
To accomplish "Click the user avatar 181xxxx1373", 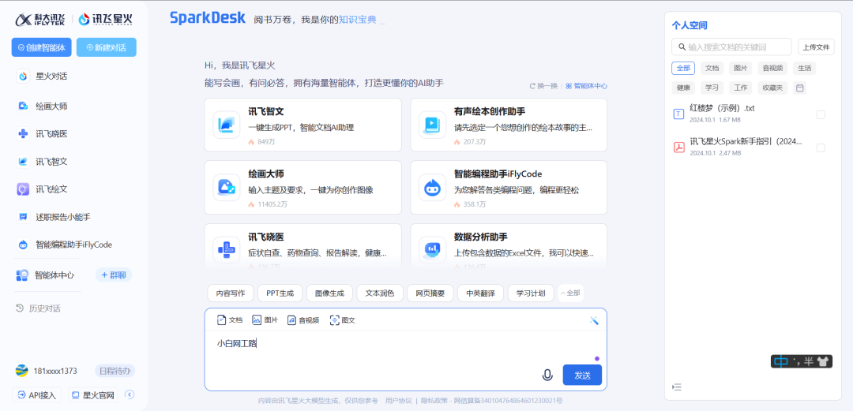I will click(22, 371).
